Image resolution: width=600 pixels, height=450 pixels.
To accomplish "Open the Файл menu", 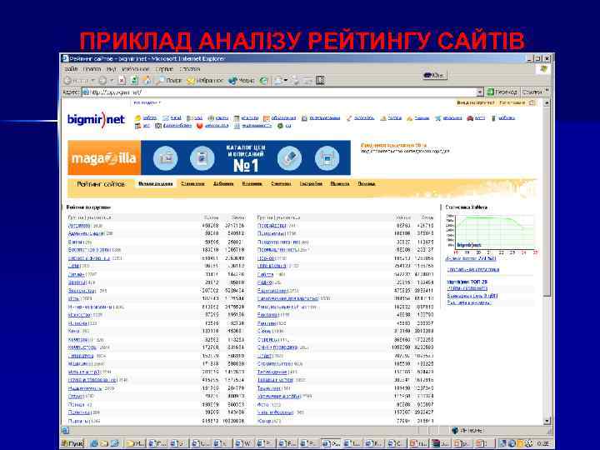I will coord(71,69).
